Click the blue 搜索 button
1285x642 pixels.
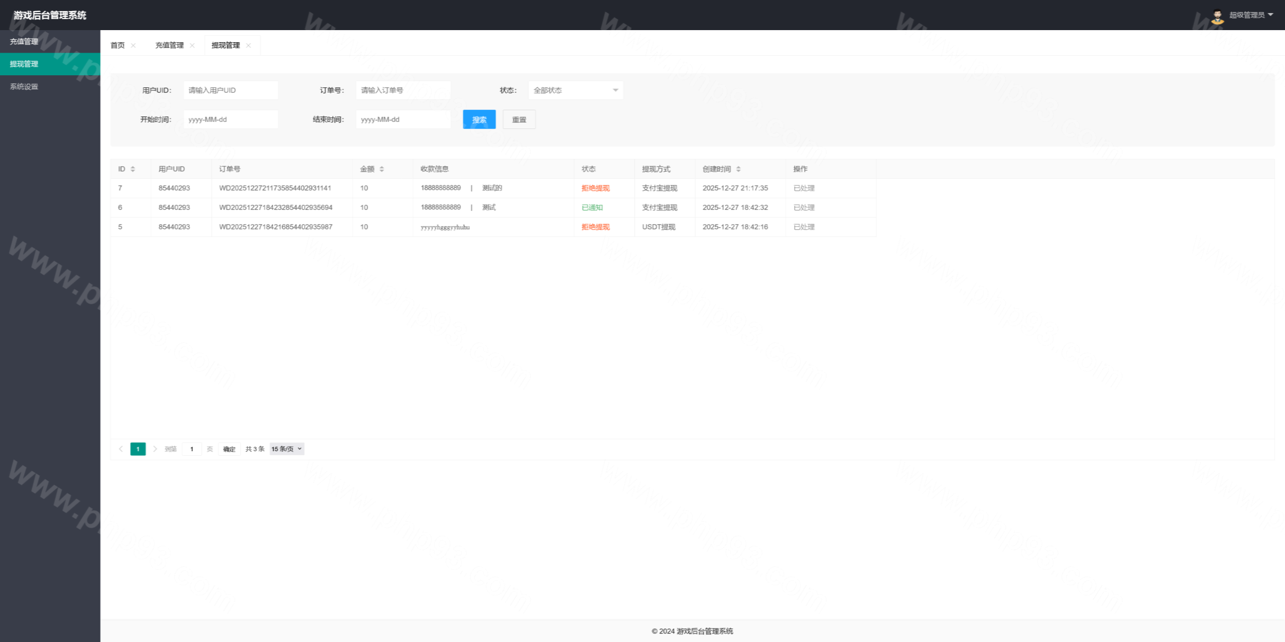click(479, 119)
